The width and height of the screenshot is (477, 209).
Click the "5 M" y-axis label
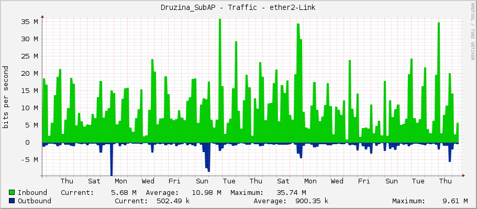[x=31, y=125]
